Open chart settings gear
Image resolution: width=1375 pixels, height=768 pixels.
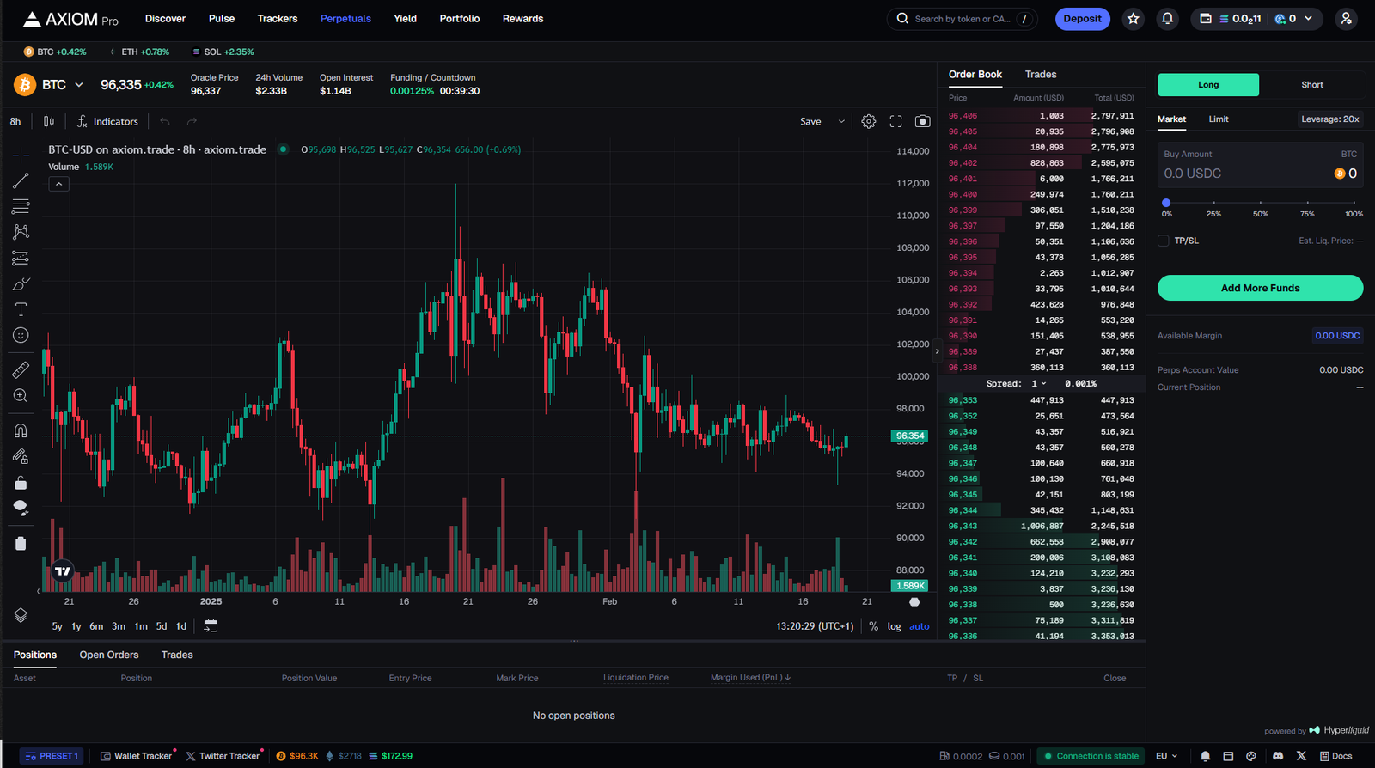[869, 121]
